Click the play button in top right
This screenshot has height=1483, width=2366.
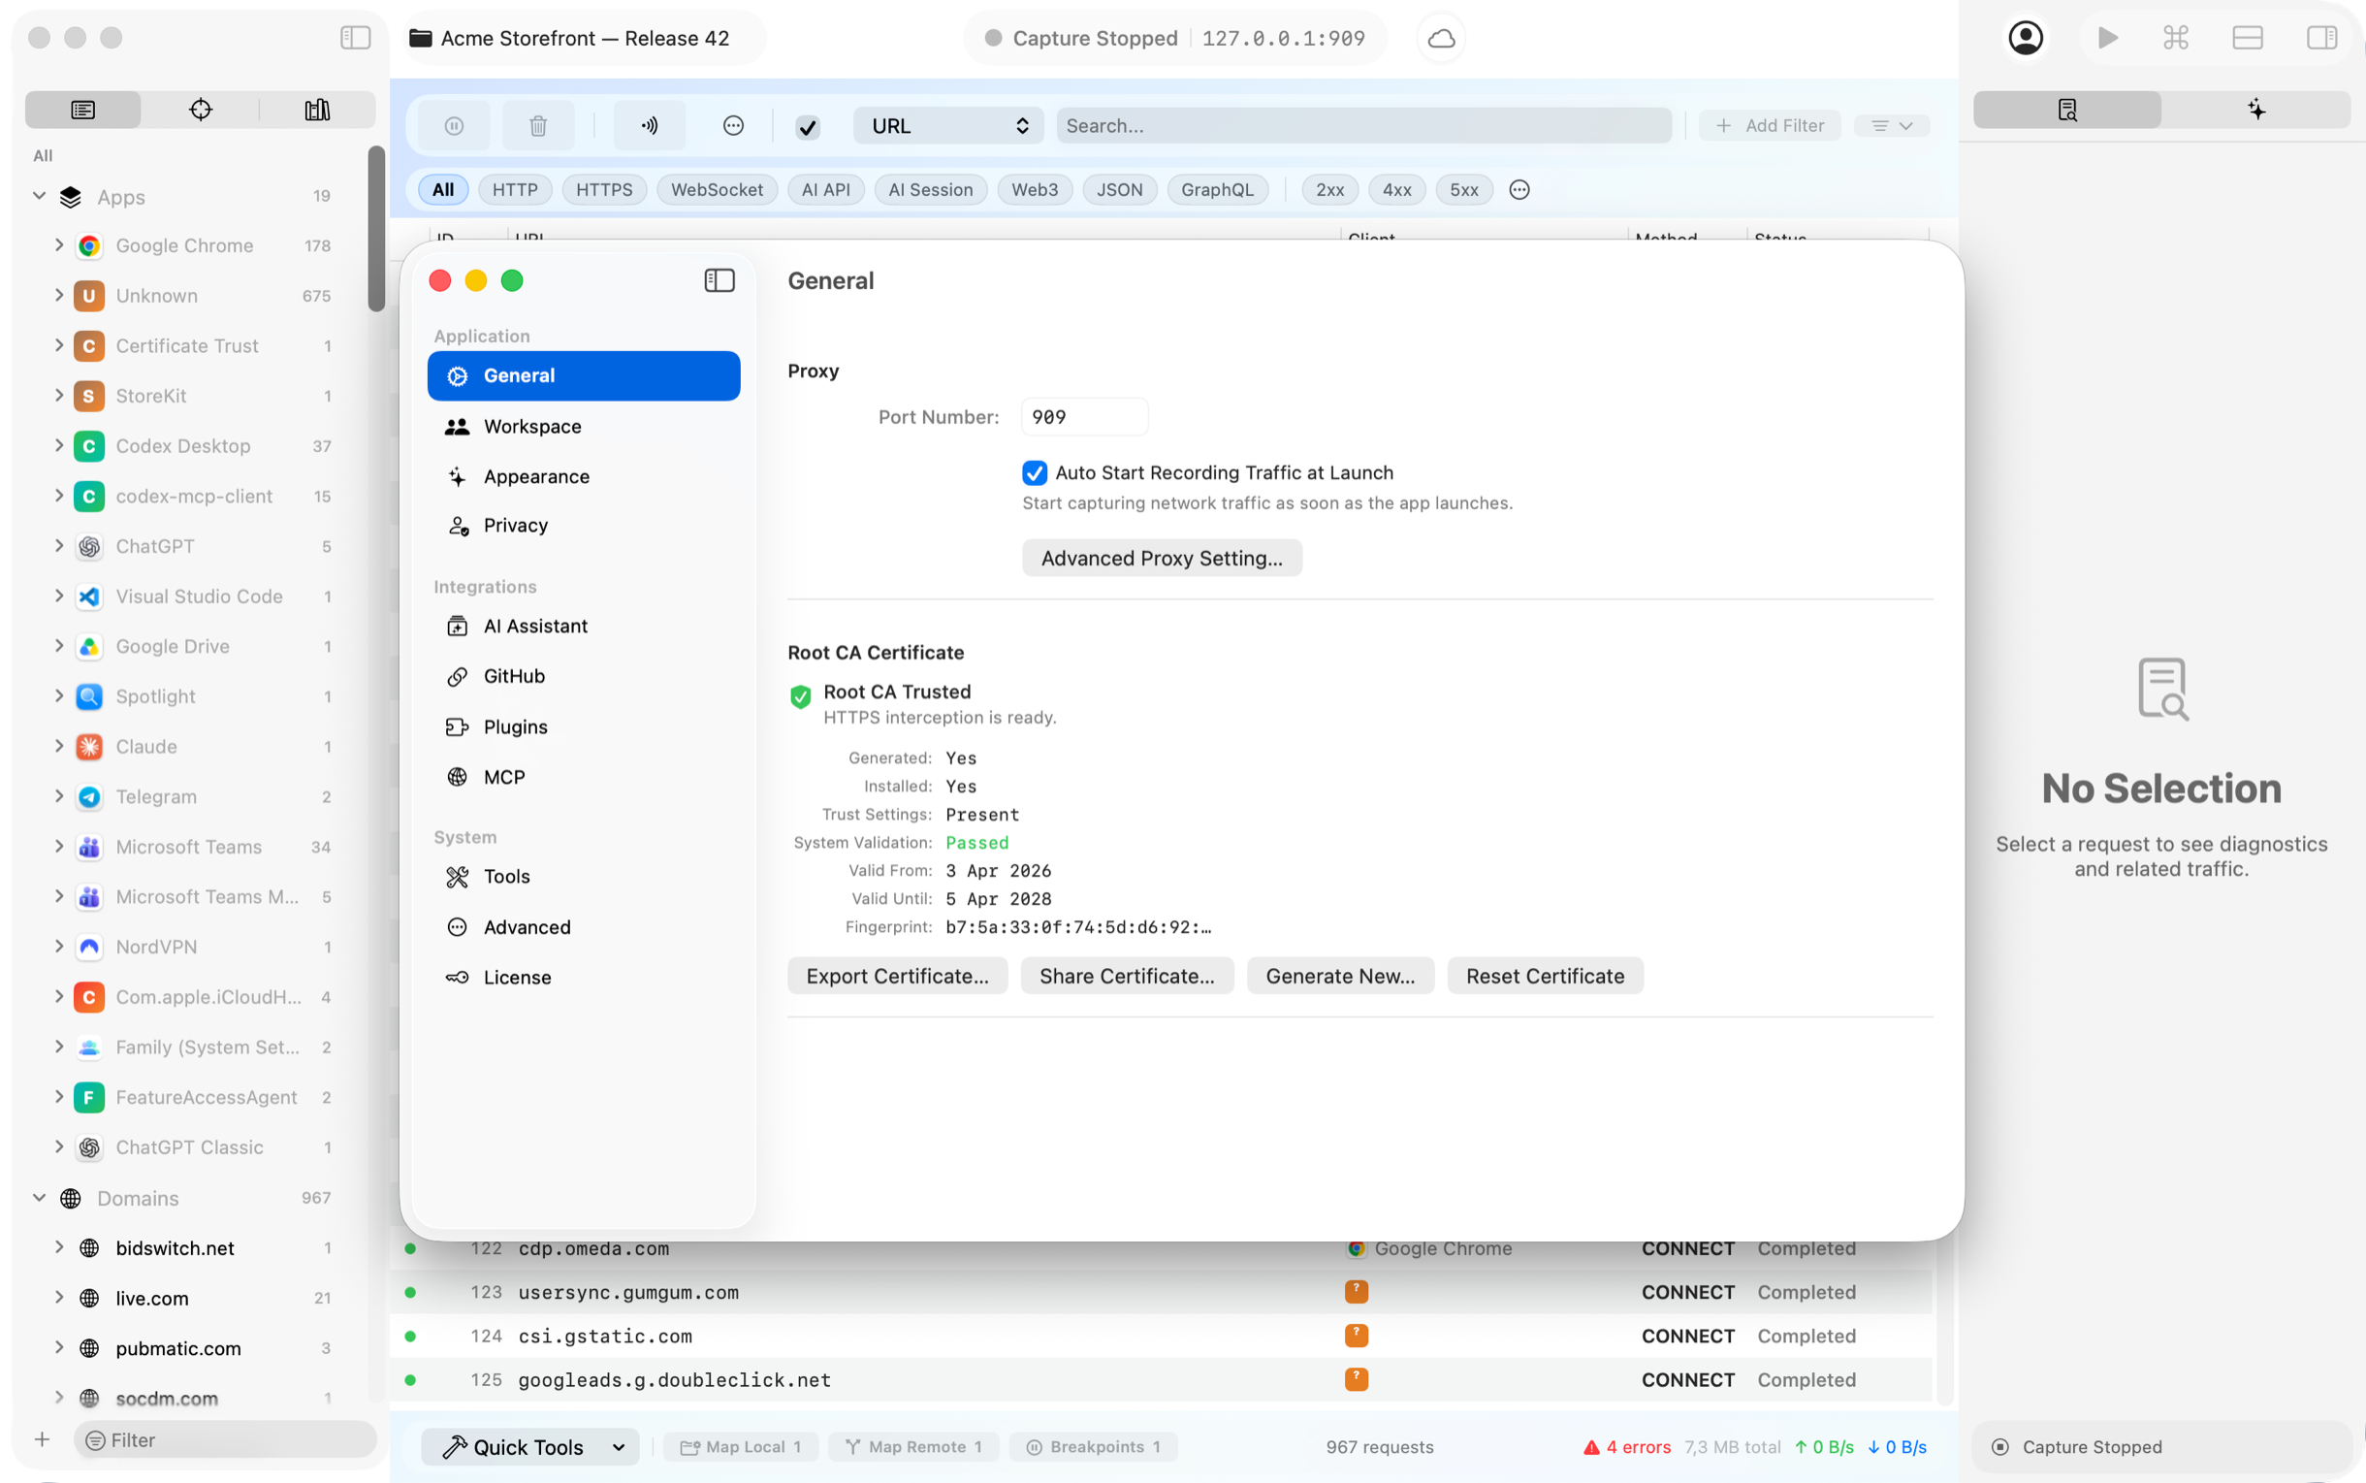coord(2107,38)
